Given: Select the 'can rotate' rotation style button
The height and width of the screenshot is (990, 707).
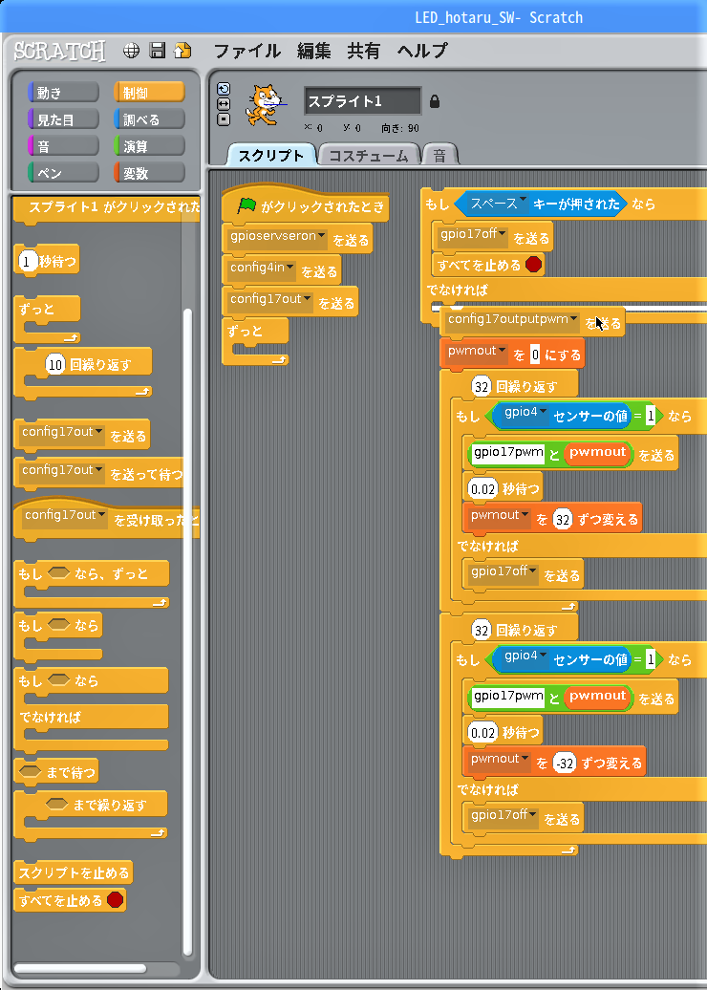Looking at the screenshot, I should pos(224,89).
